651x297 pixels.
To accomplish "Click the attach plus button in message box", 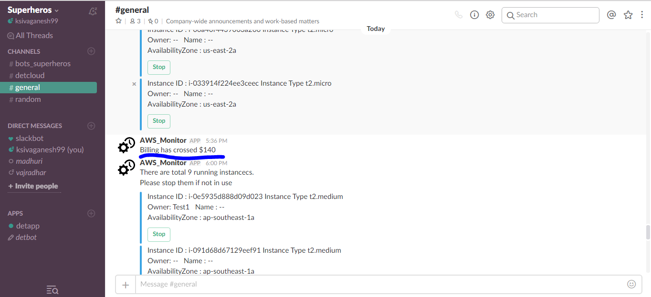I will 126,285.
